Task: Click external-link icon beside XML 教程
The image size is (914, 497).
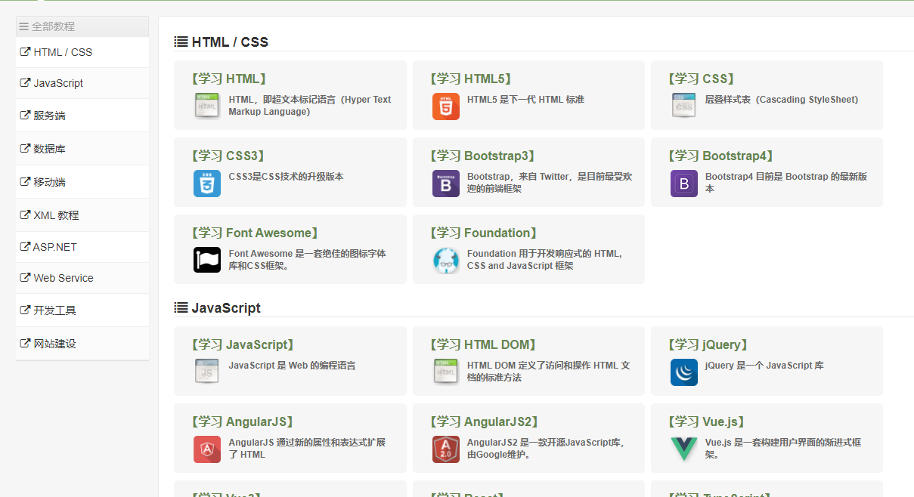Action: pyautogui.click(x=25, y=215)
